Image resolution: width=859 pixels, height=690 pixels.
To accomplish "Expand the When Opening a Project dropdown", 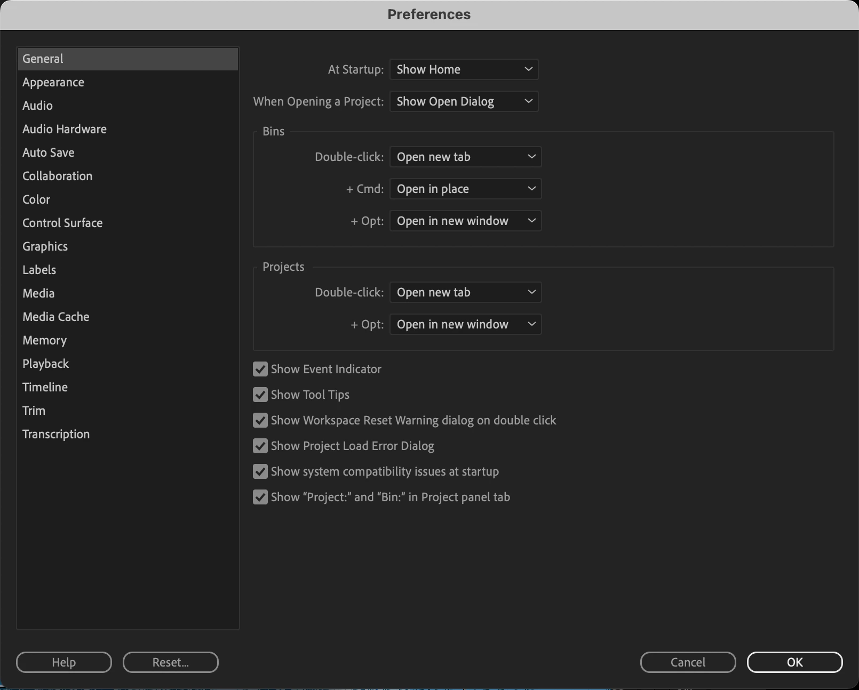I will coord(464,101).
